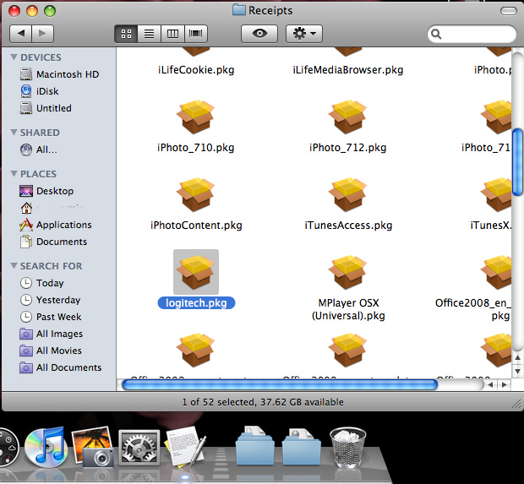The height and width of the screenshot is (484, 524).
Task: Open the All Images smart folder
Action: (x=51, y=334)
